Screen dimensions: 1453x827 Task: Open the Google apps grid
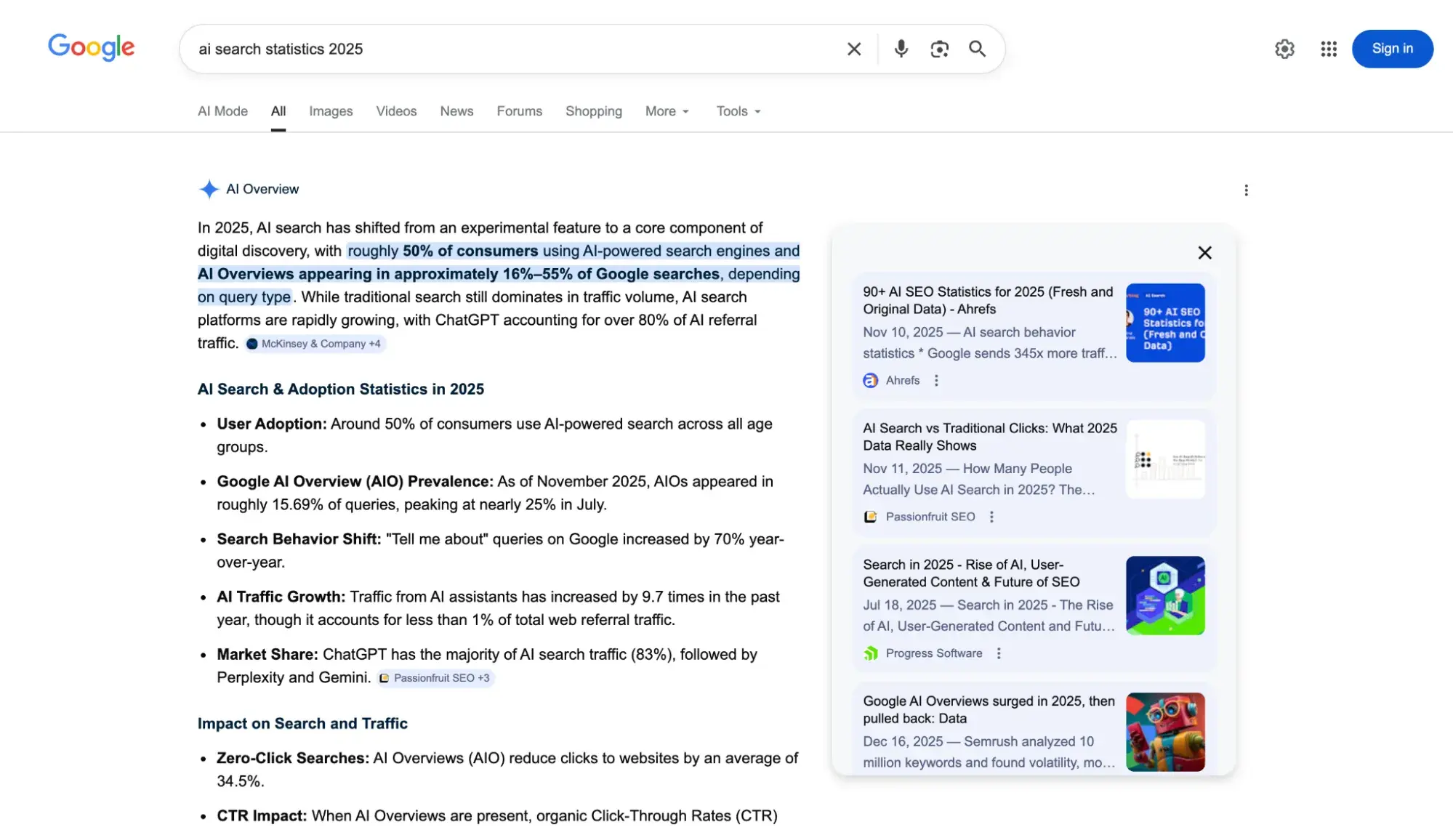click(1328, 49)
